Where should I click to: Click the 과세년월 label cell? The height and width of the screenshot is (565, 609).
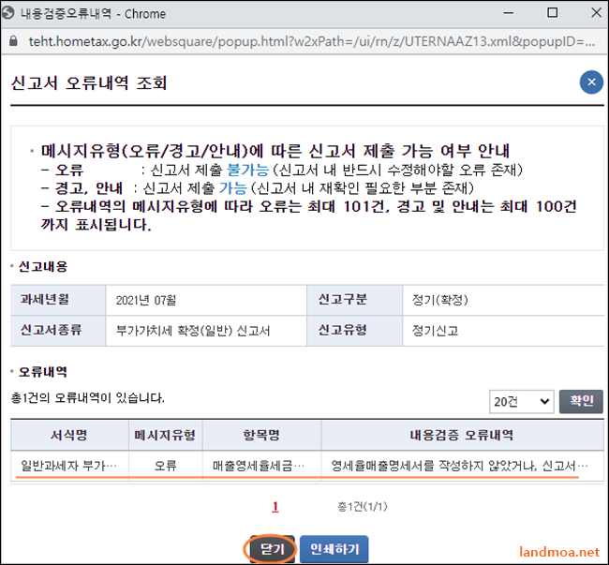point(58,300)
